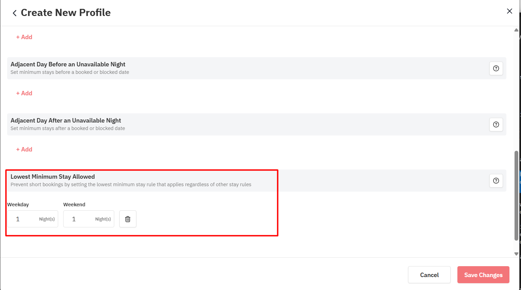Select the Adjacent Day After an Unavailable Night heading
Image resolution: width=521 pixels, height=290 pixels.
(x=66, y=120)
